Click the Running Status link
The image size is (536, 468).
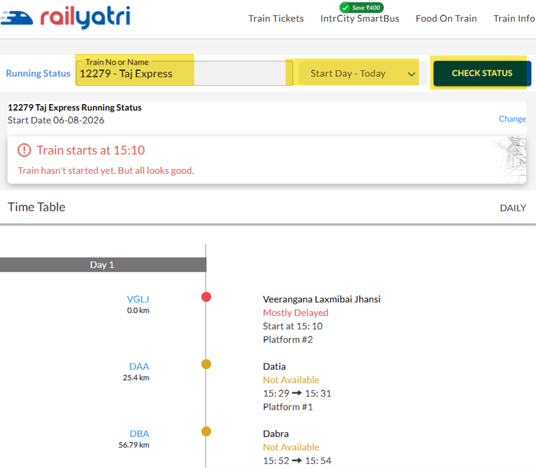[x=38, y=73]
